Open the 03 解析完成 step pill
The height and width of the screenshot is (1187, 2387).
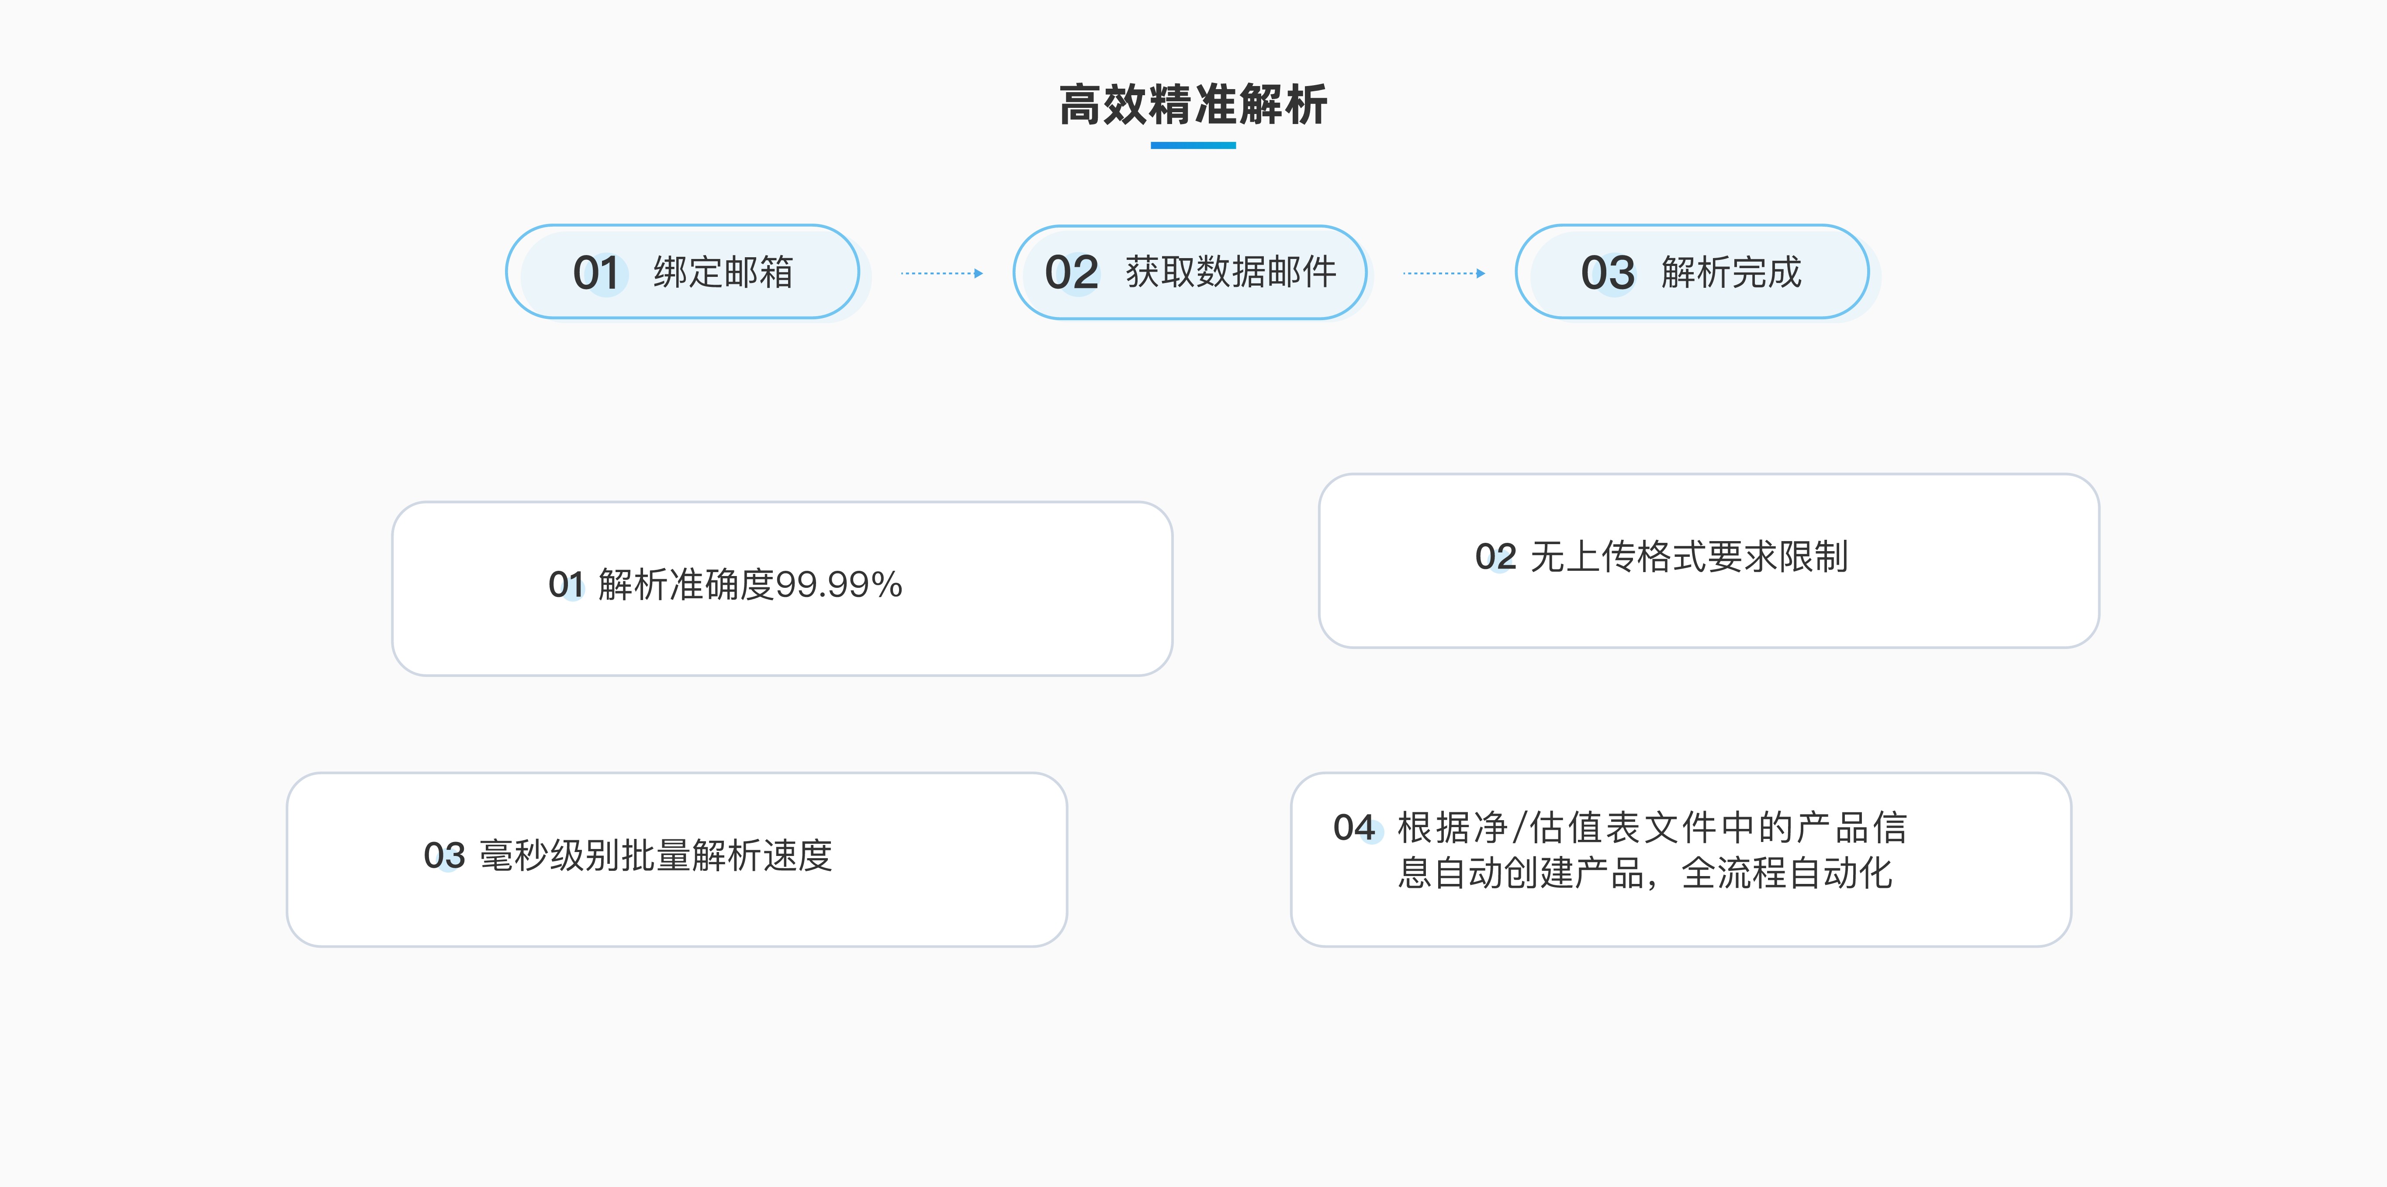coord(1692,272)
